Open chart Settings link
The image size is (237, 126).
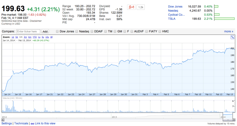pos(7,123)
